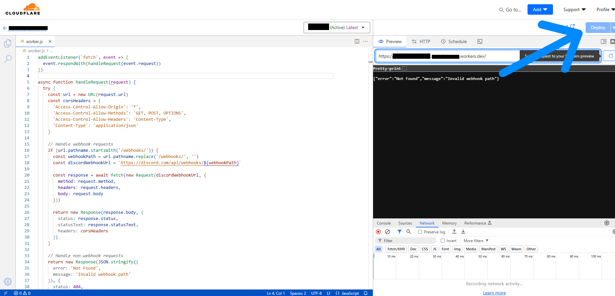Open search in the editor sidebar

click(x=8, y=59)
